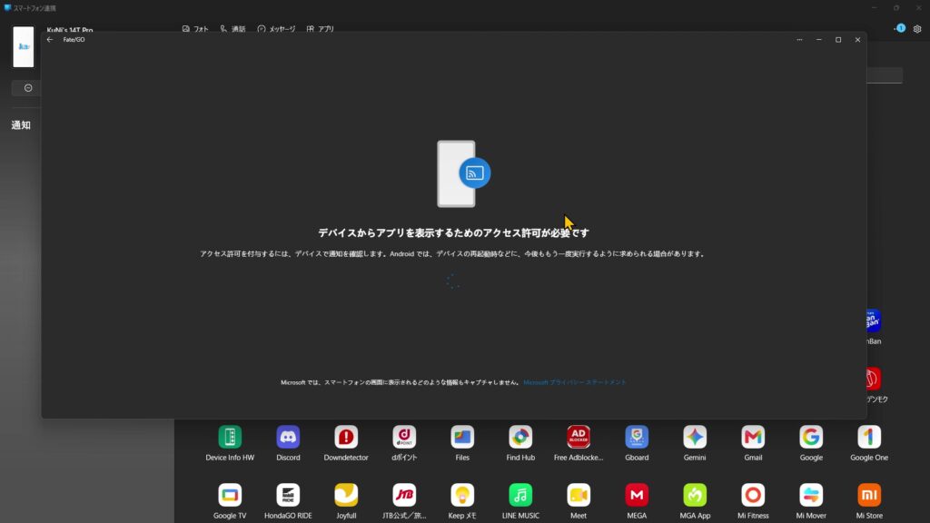Close the Fate/GO window

pos(857,40)
